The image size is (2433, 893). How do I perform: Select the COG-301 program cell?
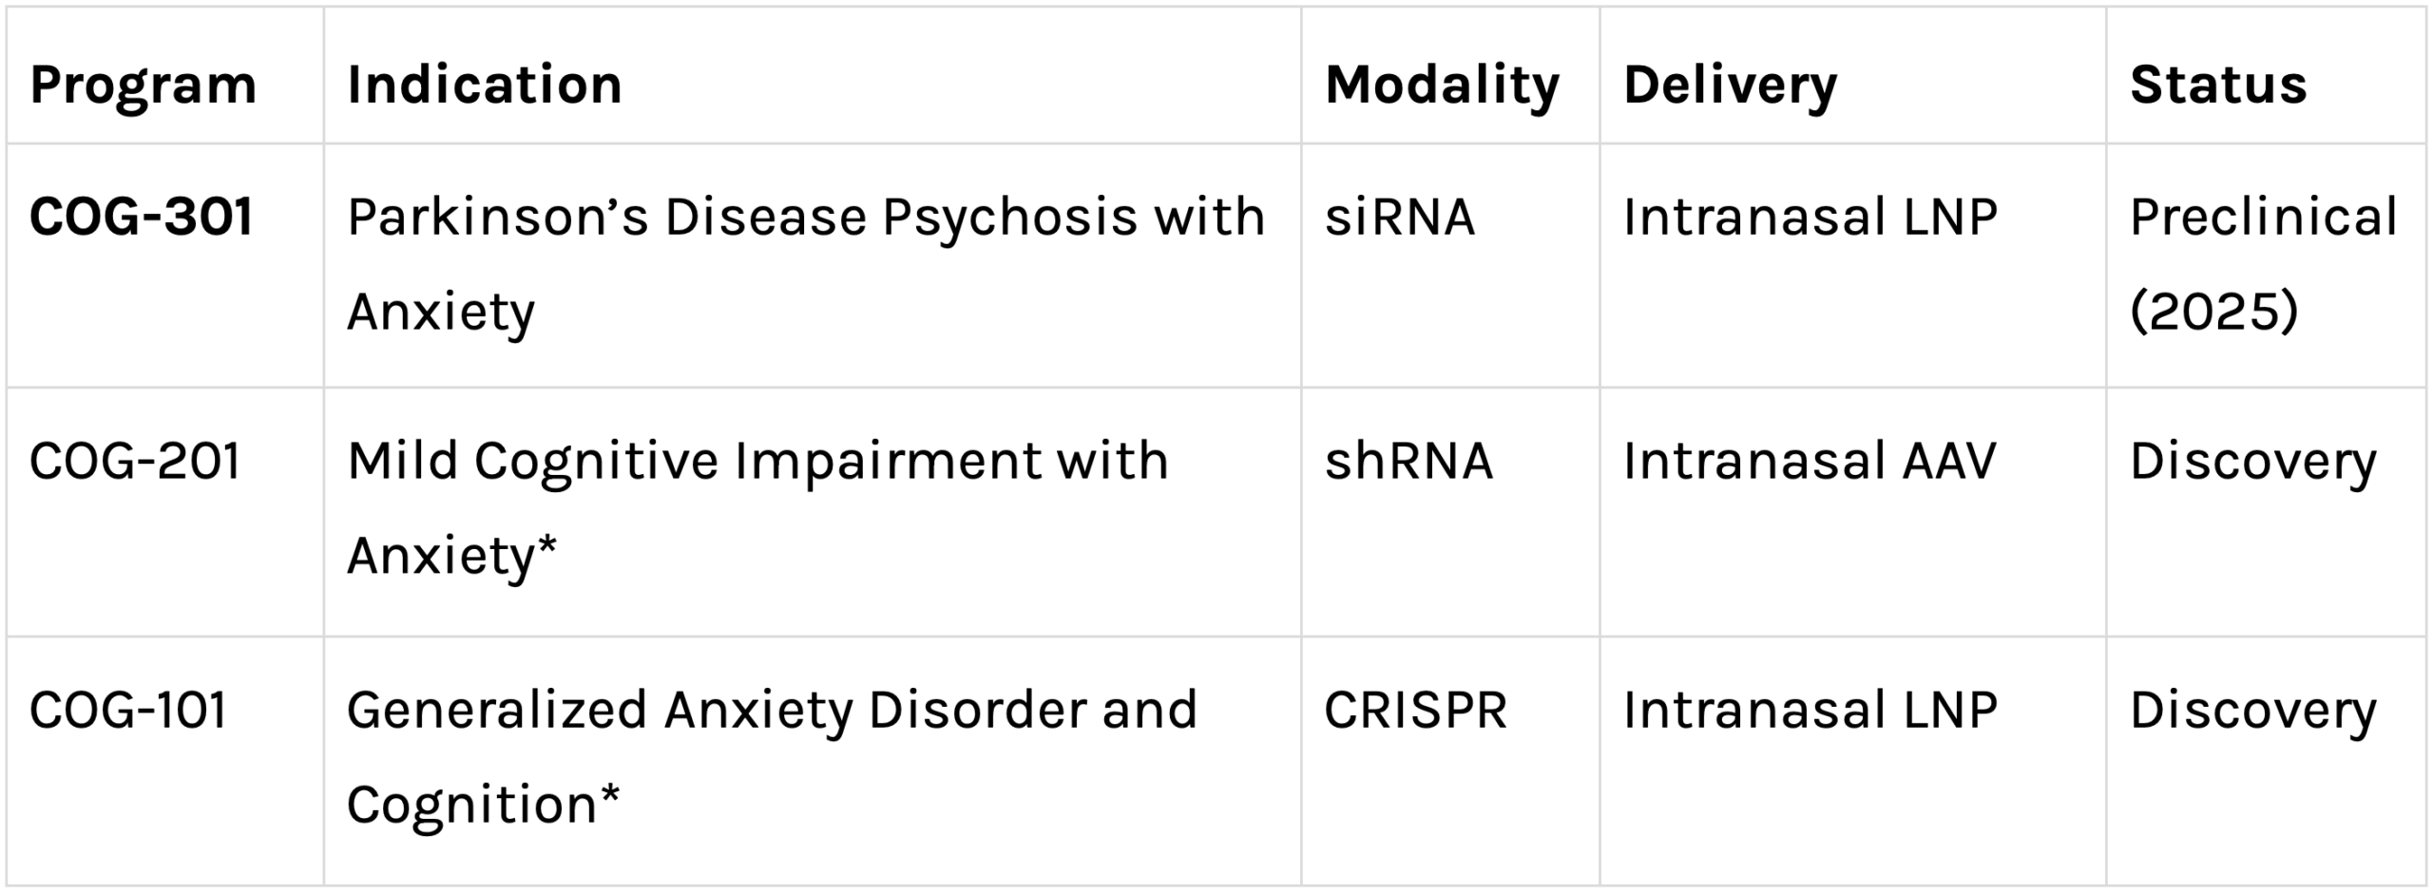click(x=164, y=266)
